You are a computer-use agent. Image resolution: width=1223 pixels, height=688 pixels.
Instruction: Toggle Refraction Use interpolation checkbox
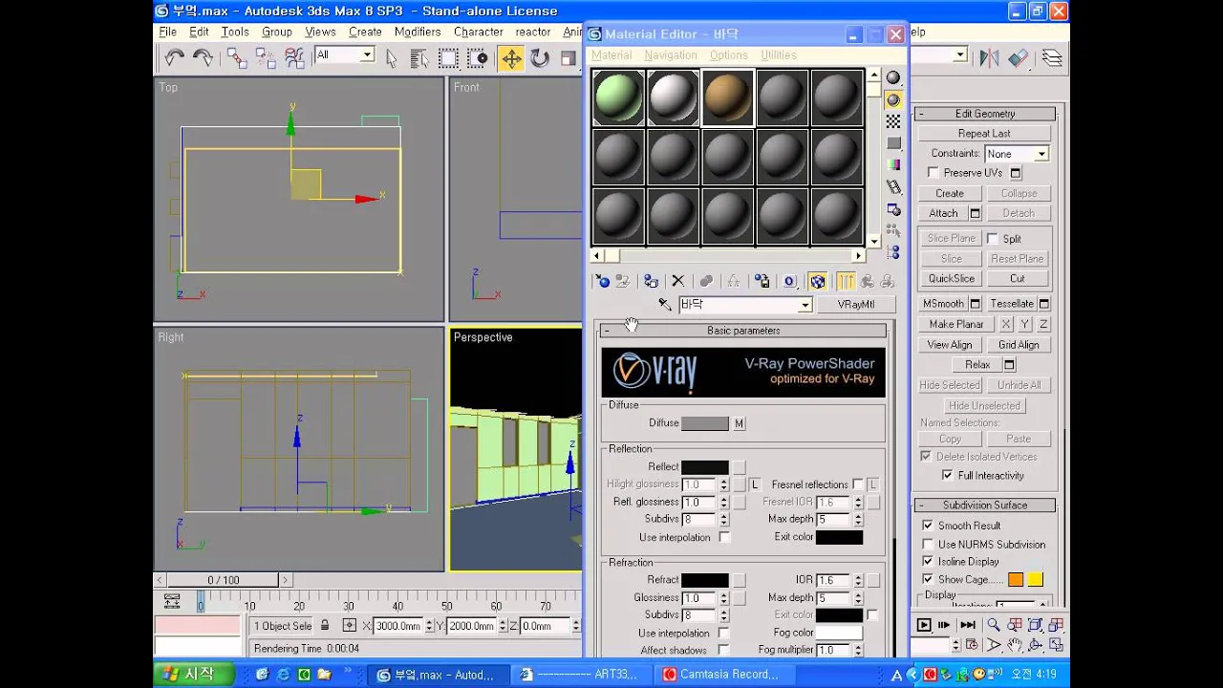pos(724,633)
